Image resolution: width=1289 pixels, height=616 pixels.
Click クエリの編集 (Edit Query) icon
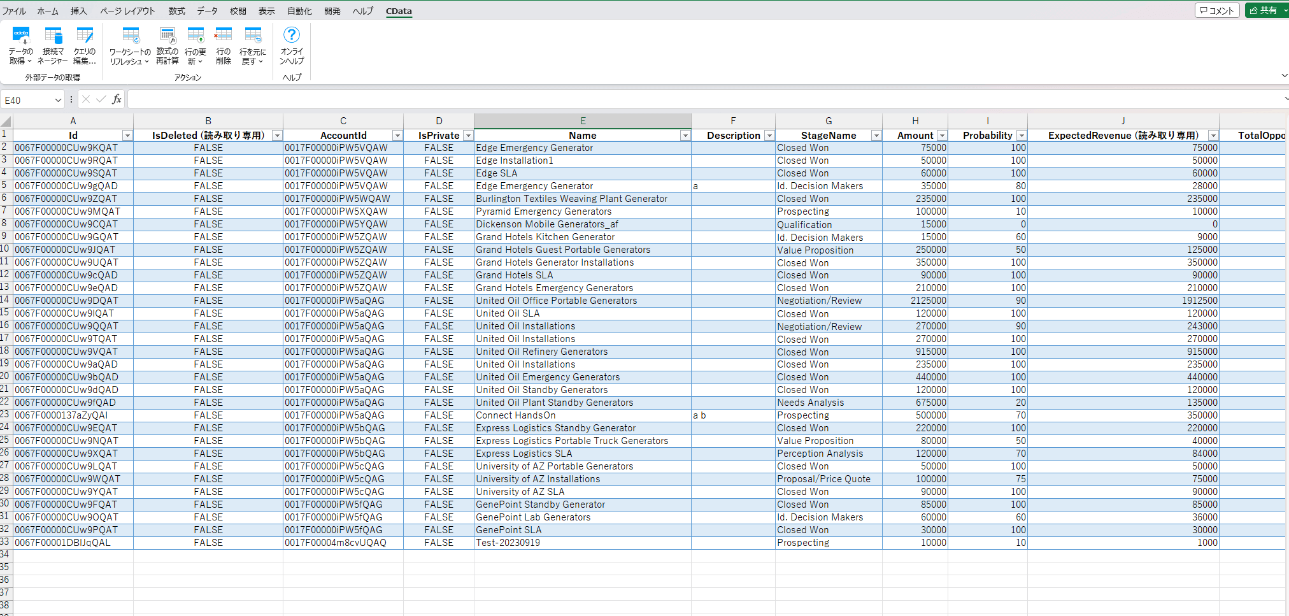click(x=84, y=45)
